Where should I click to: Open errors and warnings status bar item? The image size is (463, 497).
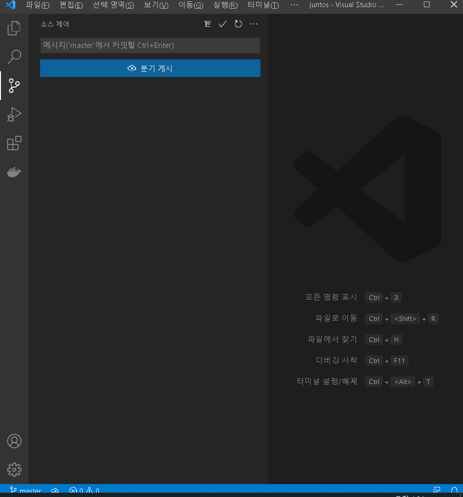(84, 490)
